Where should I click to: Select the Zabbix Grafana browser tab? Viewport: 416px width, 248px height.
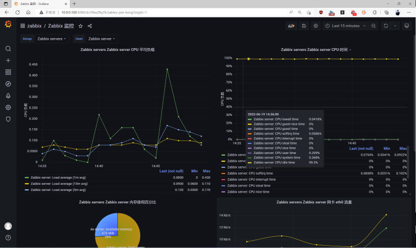pos(41,4)
